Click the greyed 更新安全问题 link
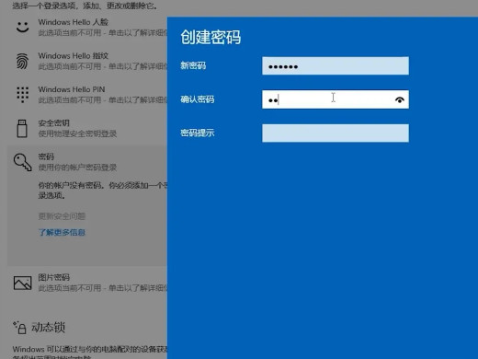The width and height of the screenshot is (478, 359). pos(62,216)
